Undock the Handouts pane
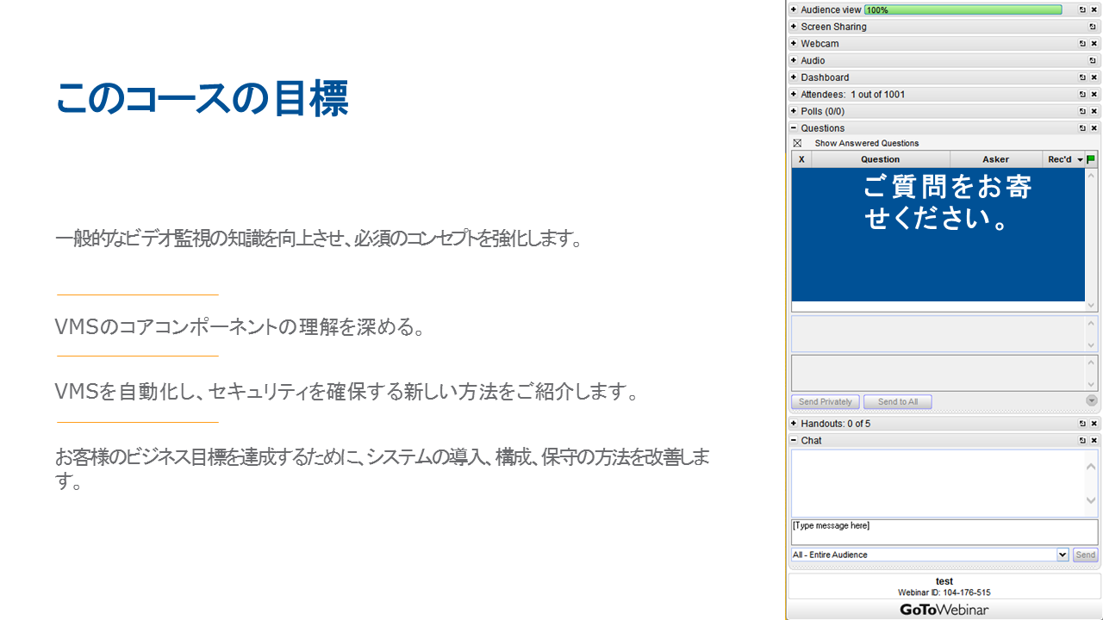Viewport: 1103px width, 620px height. pyautogui.click(x=1082, y=424)
